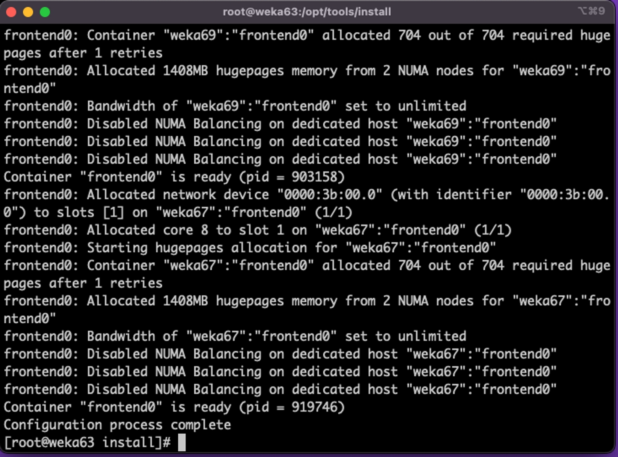Click the green zoom window button
Image resolution: width=618 pixels, height=457 pixels.
(45, 12)
